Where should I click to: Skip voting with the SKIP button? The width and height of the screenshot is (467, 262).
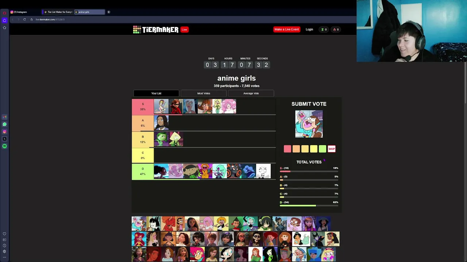(331, 149)
